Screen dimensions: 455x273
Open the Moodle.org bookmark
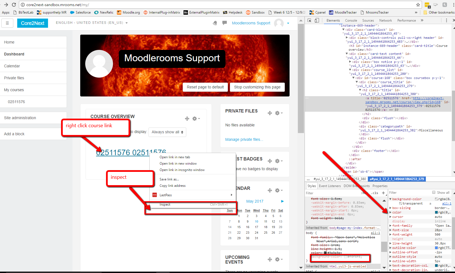128,12
